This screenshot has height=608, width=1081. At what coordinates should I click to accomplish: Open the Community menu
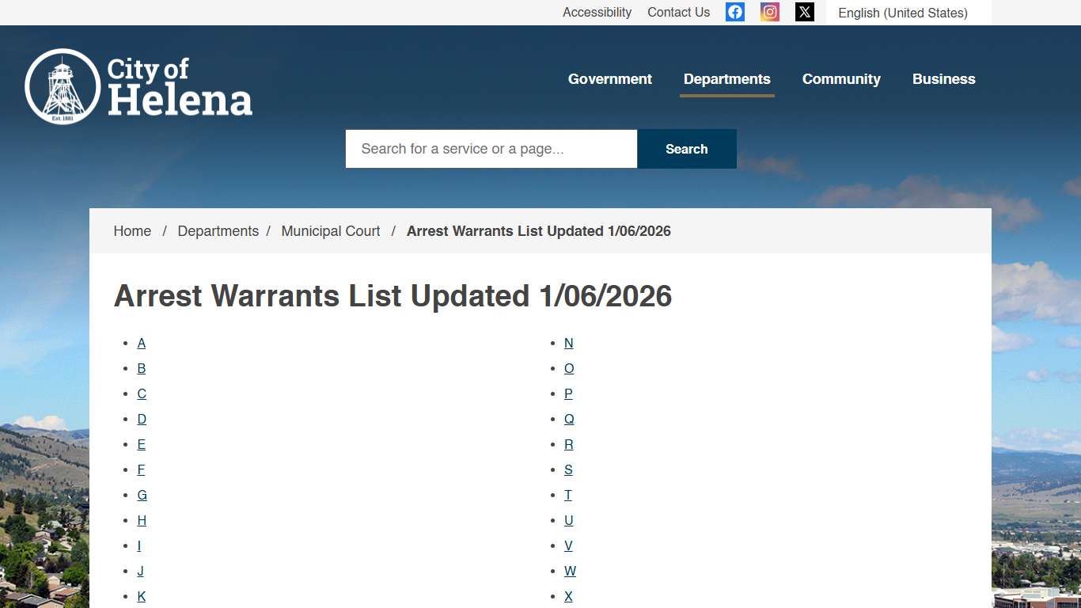[x=841, y=79]
